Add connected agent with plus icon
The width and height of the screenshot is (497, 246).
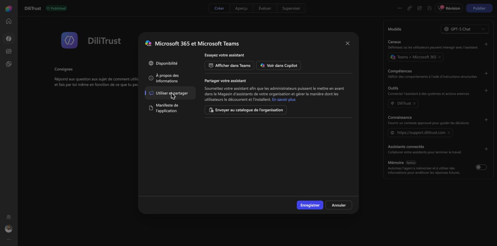click(486, 149)
